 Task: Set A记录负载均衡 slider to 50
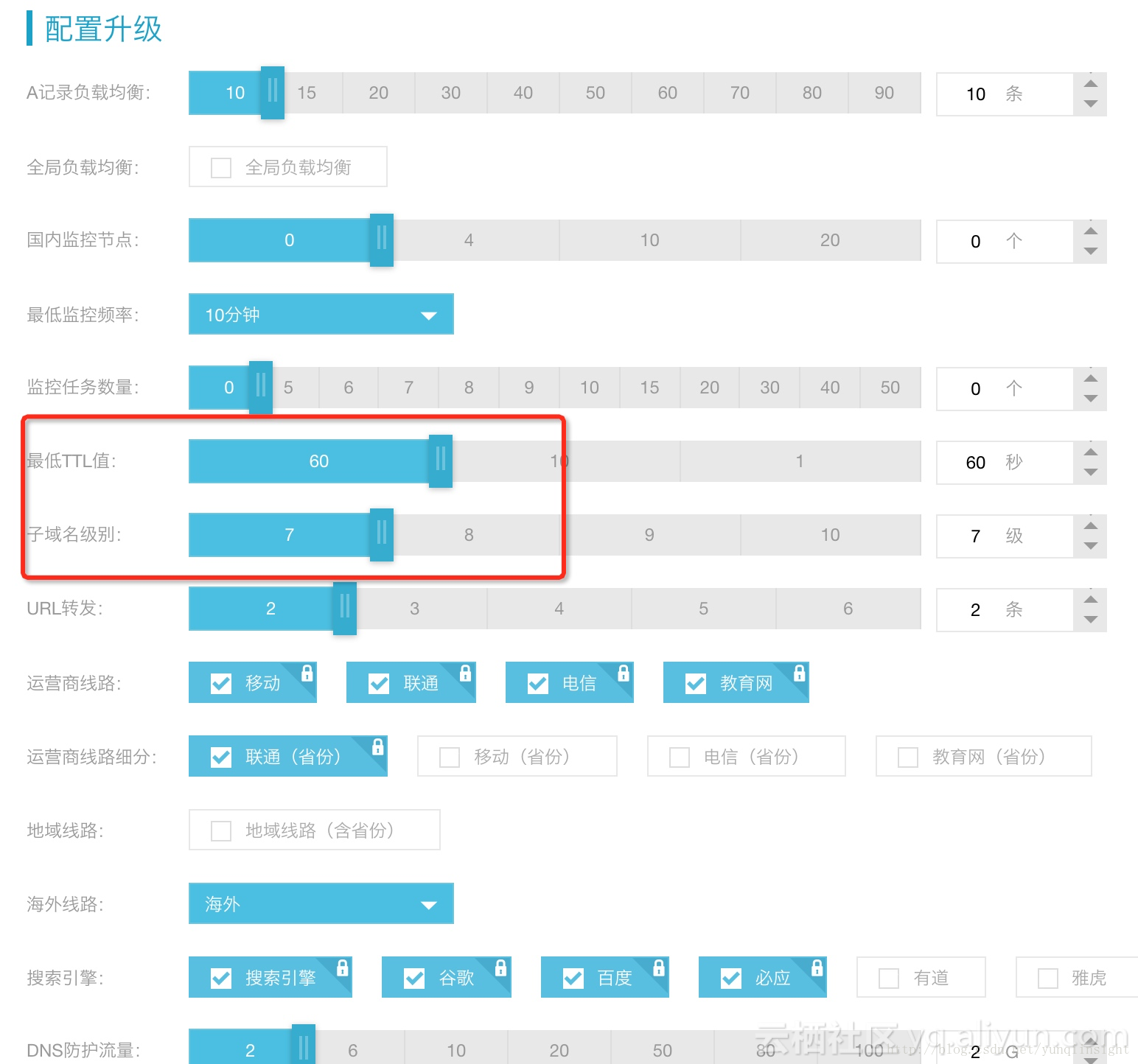click(596, 93)
